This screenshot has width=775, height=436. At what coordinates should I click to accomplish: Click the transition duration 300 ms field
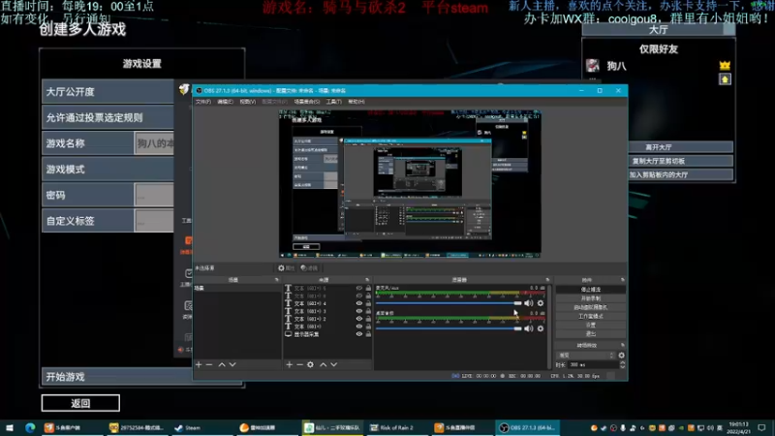click(593, 365)
